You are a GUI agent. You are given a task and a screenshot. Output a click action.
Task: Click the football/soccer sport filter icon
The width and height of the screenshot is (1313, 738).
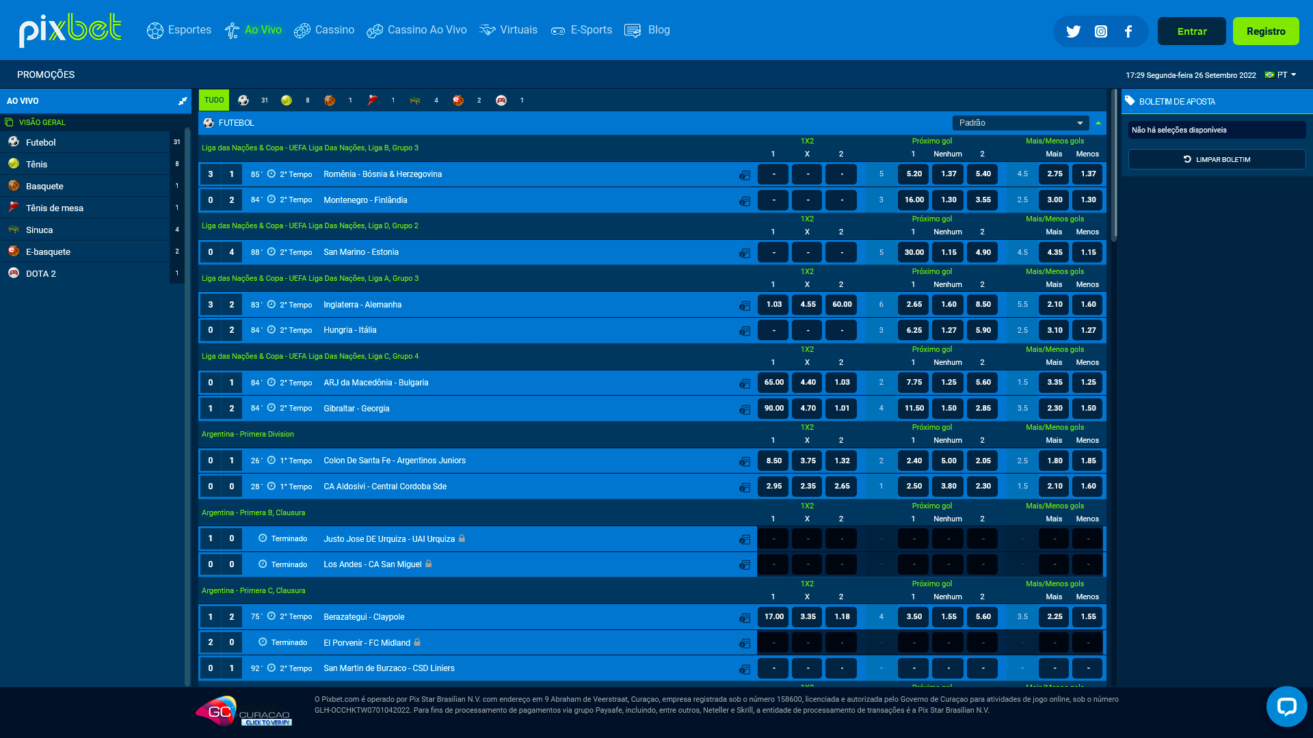pos(243,100)
